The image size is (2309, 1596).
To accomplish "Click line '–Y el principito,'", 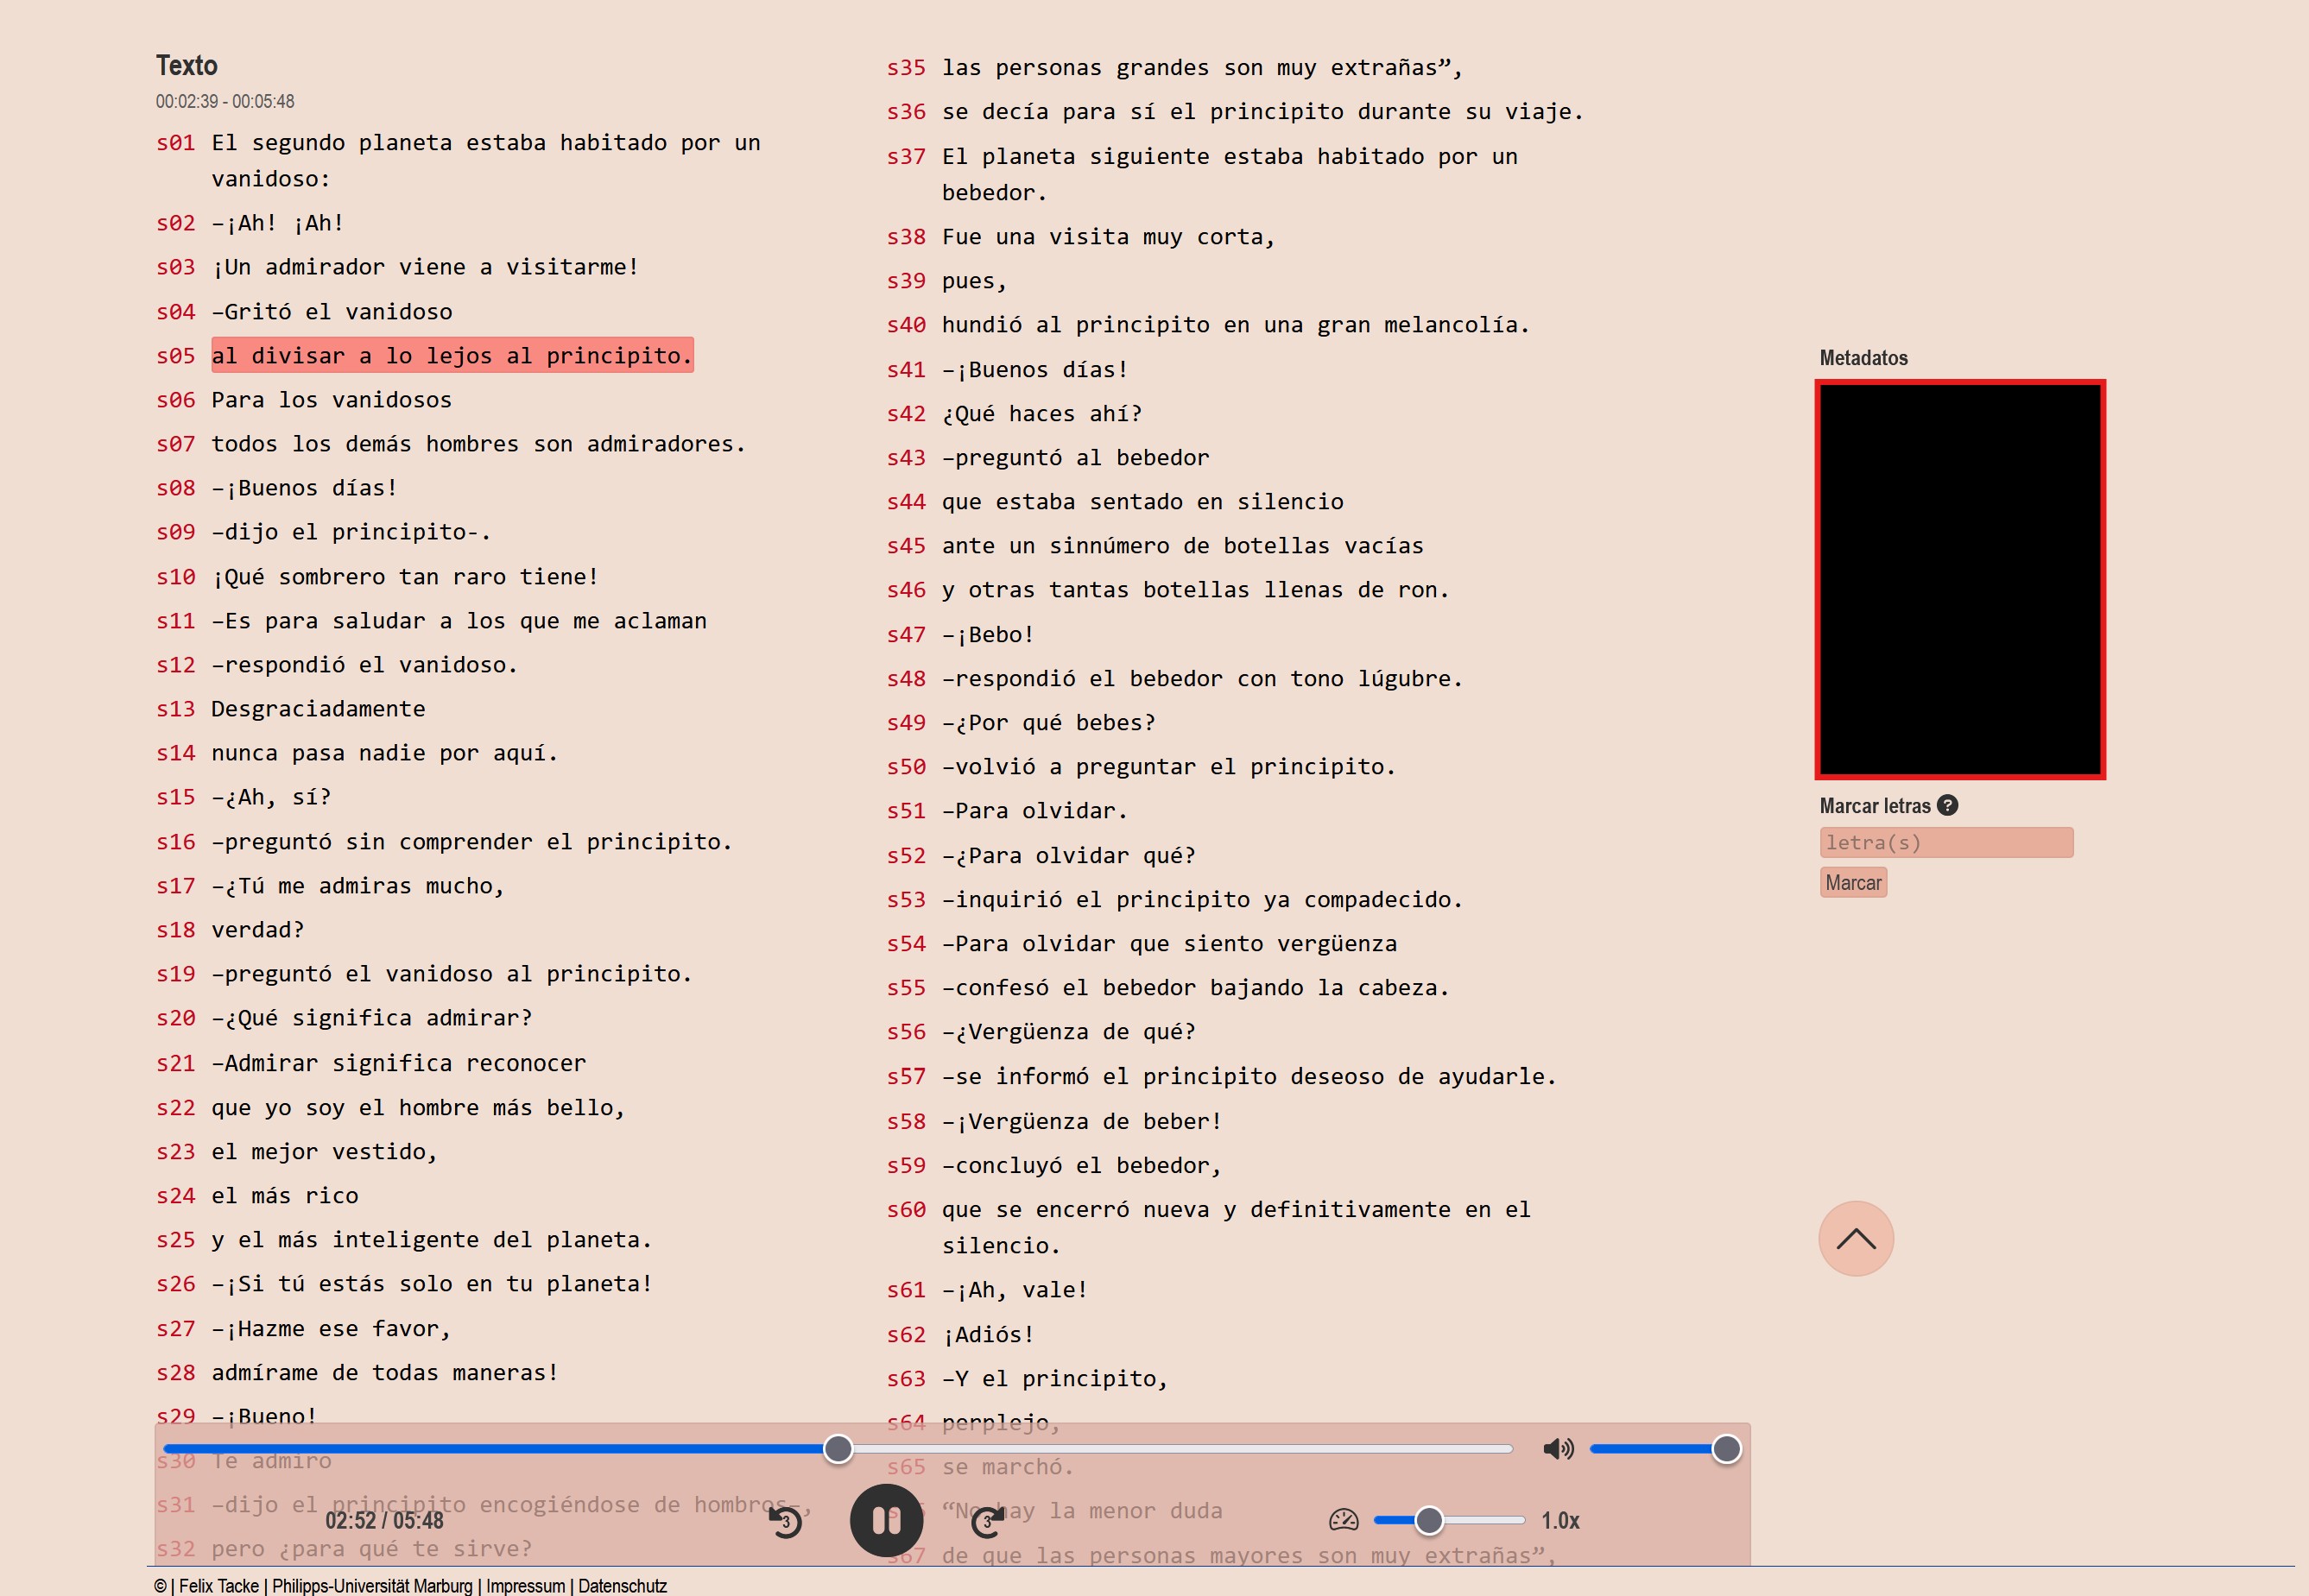I will click(1055, 1378).
